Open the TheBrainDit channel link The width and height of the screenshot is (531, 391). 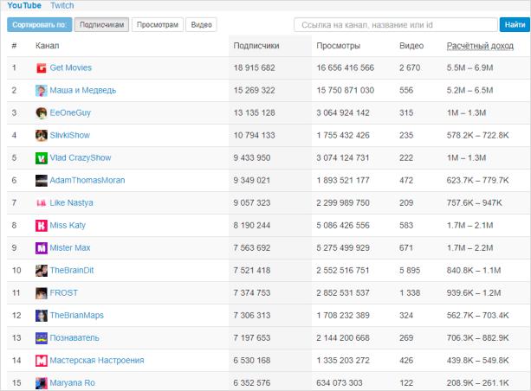73,270
